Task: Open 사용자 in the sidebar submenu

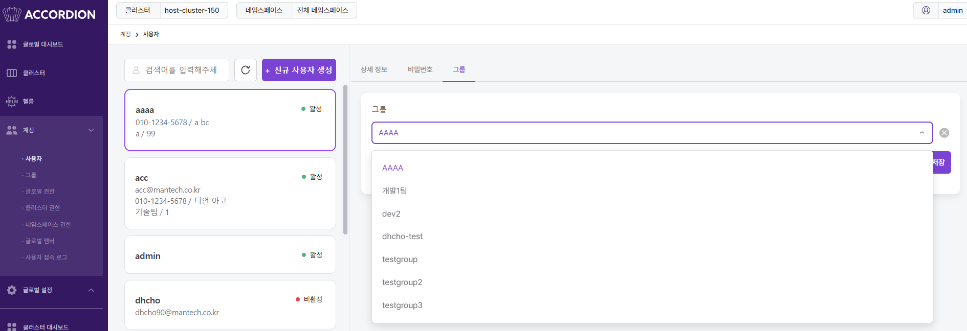Action: 34,159
